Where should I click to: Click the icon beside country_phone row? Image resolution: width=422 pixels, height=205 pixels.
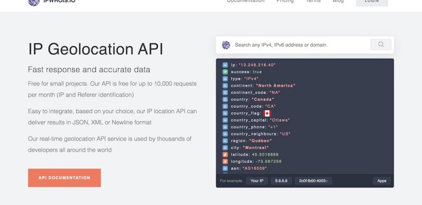pos(225,127)
